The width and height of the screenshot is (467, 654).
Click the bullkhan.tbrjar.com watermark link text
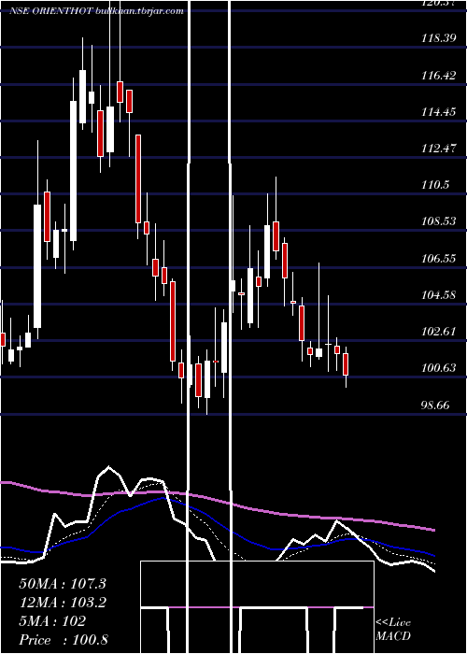coord(139,11)
